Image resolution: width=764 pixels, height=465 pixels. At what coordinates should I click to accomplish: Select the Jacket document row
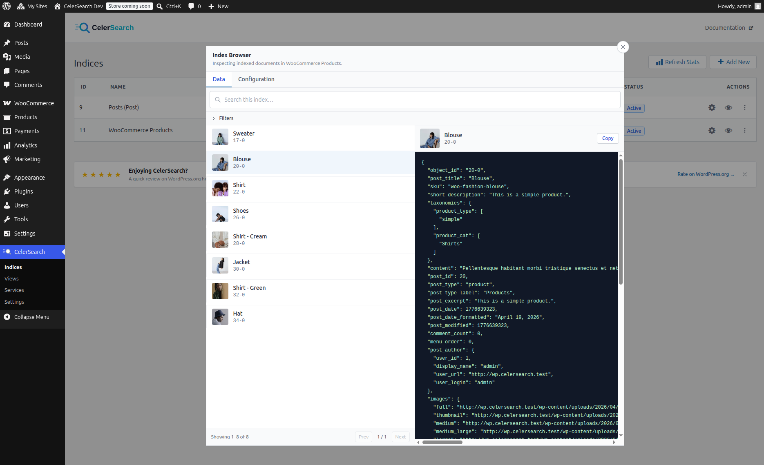(x=311, y=266)
